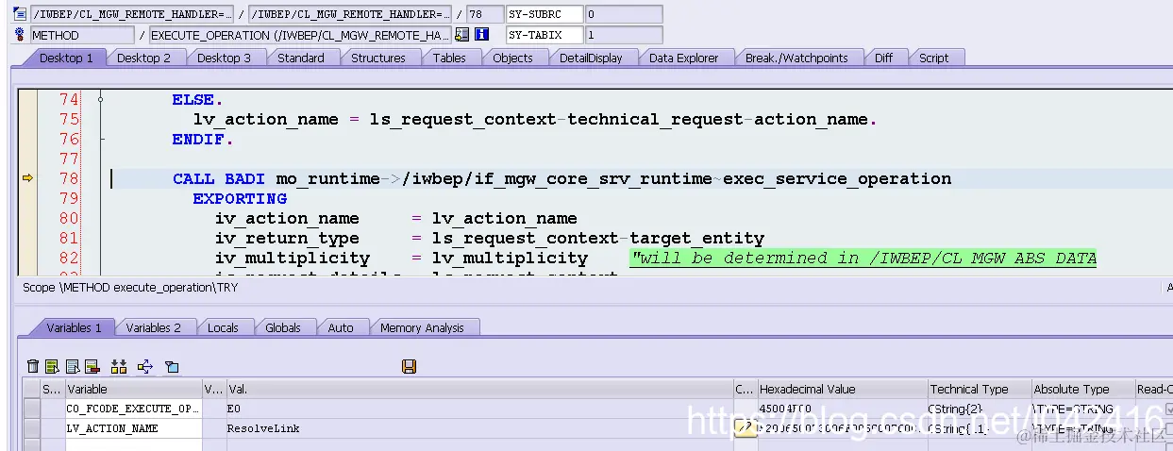This screenshot has height=451, width=1173.
Task: Click the delete (trash) icon in variables toolbar
Action: point(33,366)
